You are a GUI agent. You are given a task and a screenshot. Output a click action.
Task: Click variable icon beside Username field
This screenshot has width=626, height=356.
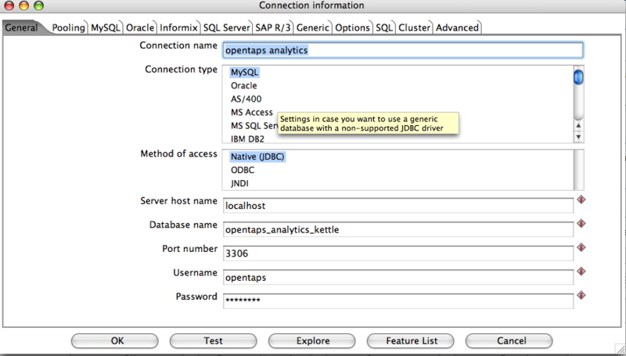tap(581, 271)
